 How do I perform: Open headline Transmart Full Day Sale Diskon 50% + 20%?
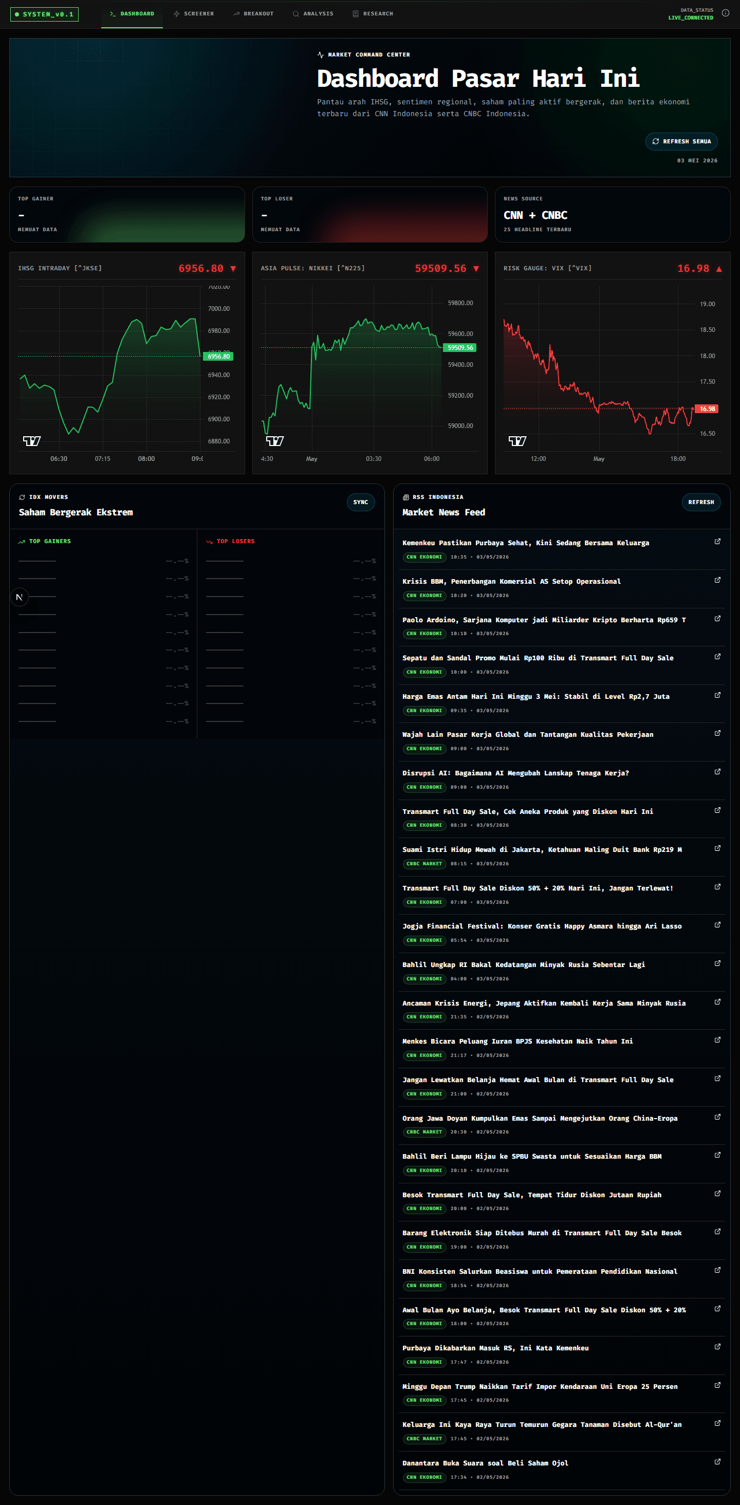[538, 888]
